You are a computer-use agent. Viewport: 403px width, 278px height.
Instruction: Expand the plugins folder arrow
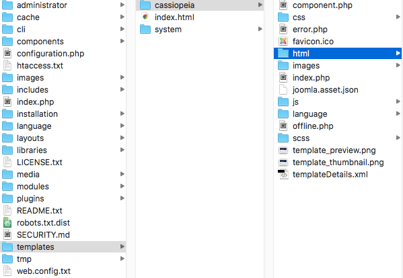tap(122, 198)
